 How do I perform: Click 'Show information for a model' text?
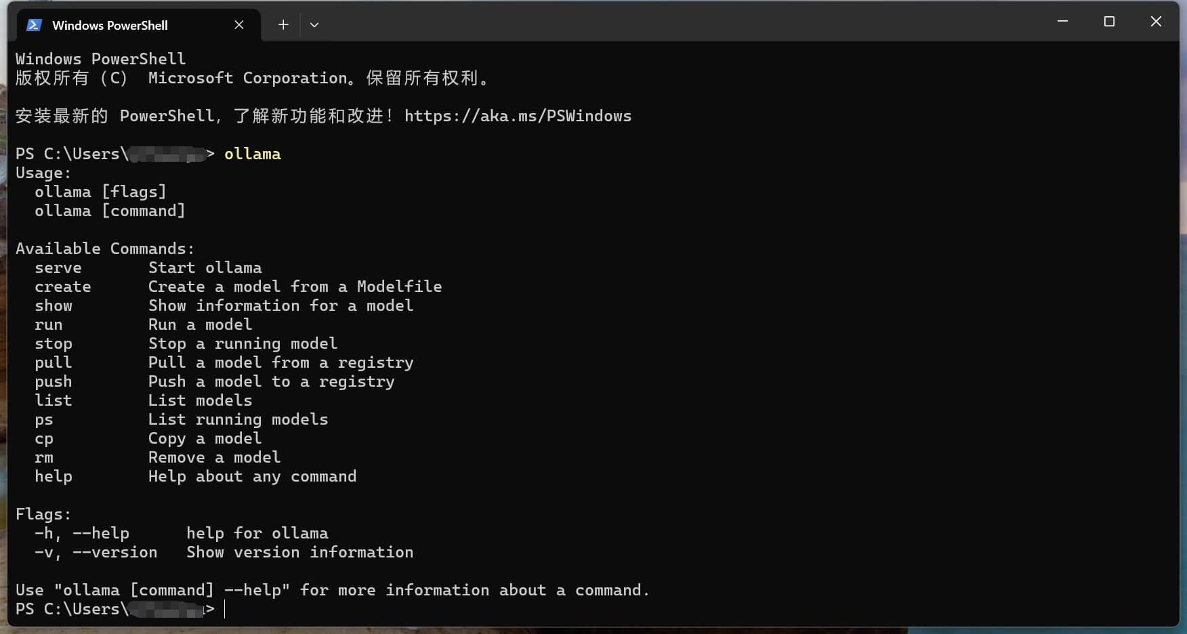pyautogui.click(x=281, y=305)
